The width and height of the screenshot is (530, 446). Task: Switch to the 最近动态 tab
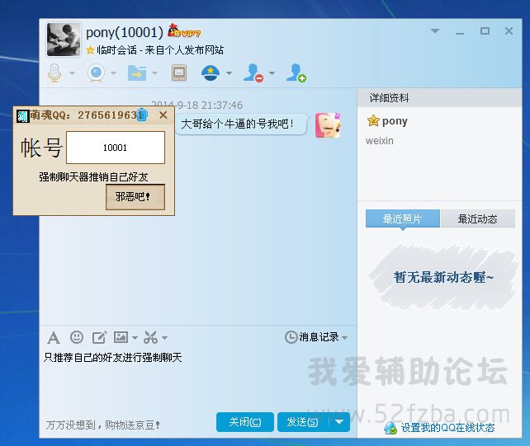pos(478,218)
